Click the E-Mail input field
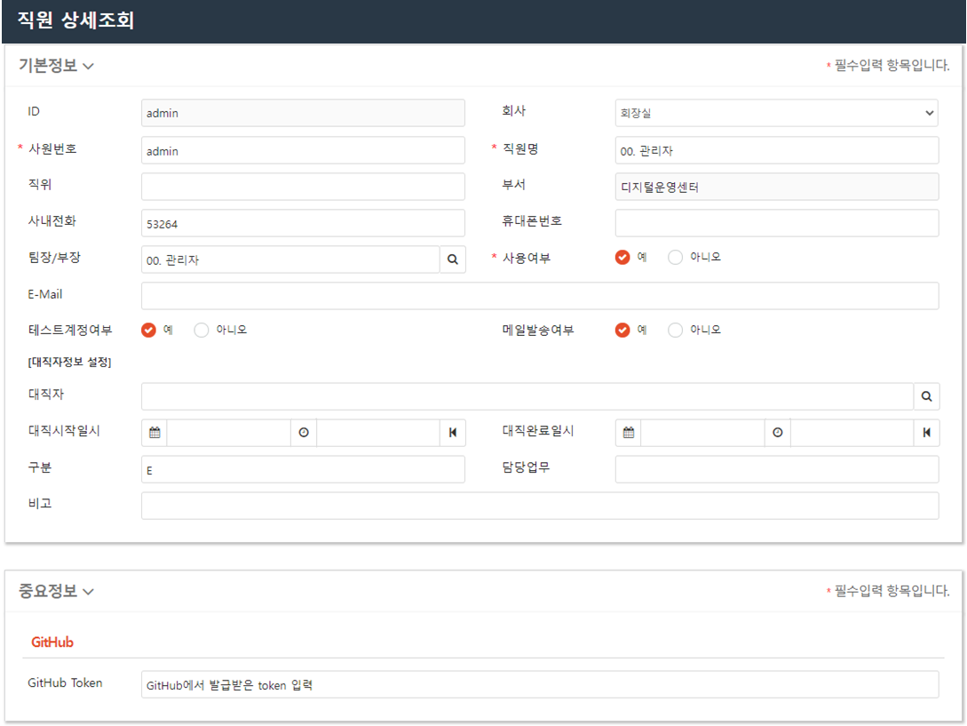The image size is (967, 726). (x=539, y=296)
